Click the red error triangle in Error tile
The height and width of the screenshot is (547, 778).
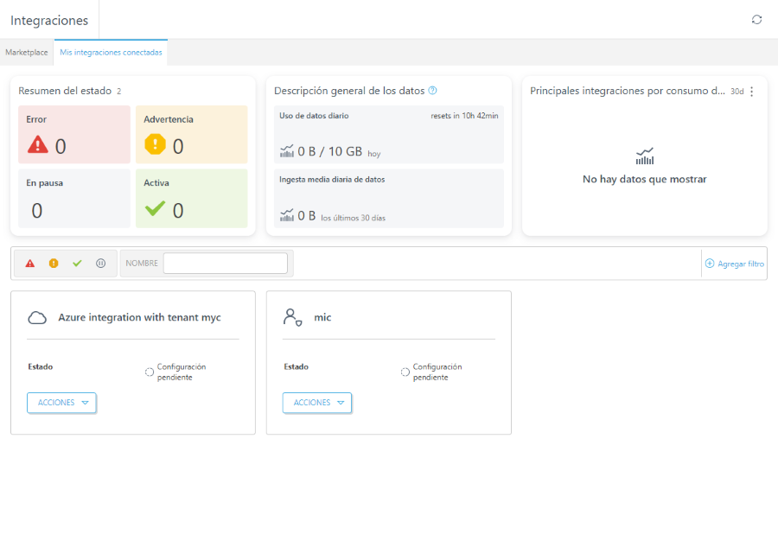click(x=38, y=145)
